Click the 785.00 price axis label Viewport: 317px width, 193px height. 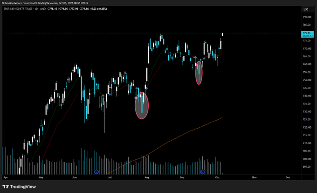[307, 25]
